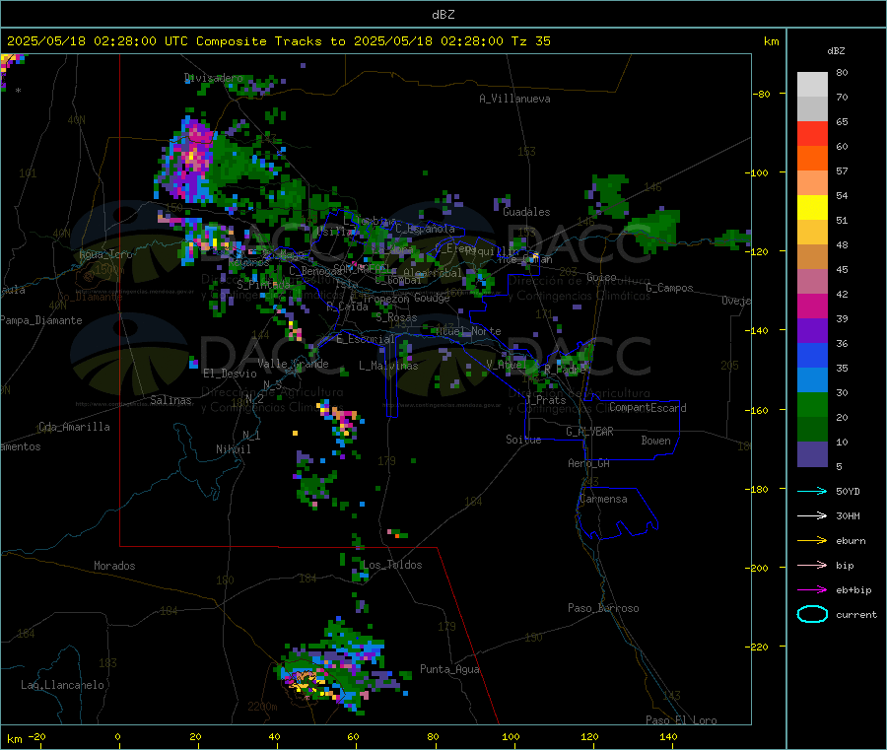The height and width of the screenshot is (750, 887).
Task: Select the light gray 70–80 dBZ band
Action: (x=812, y=85)
